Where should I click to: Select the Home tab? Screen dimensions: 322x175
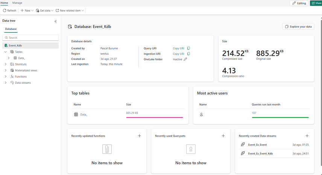pos(4,3)
